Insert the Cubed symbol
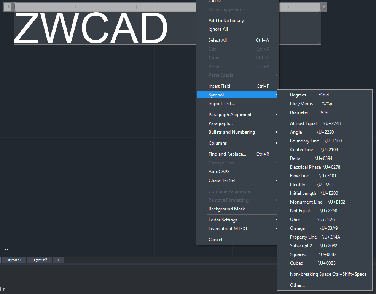This screenshot has height=294, width=376. 325,263
